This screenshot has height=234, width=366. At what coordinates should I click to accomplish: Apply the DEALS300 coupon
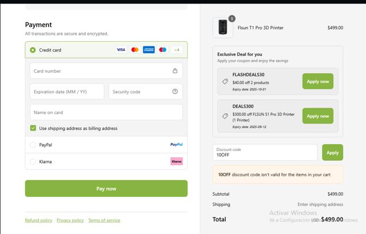318,116
